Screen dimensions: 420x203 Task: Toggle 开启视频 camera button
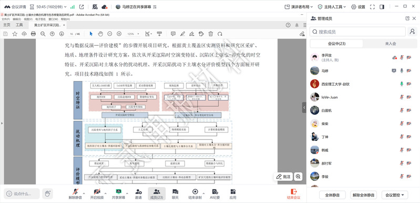click(x=97, y=194)
